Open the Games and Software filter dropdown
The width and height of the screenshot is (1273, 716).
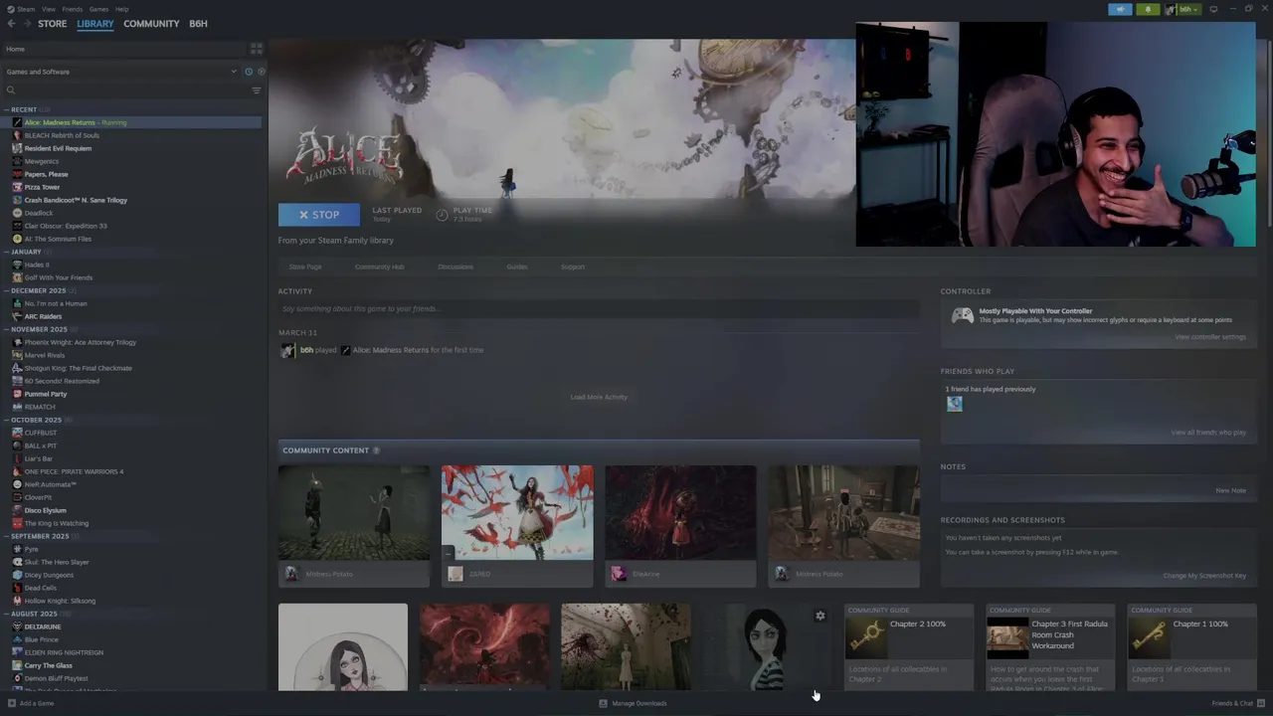pyautogui.click(x=121, y=72)
